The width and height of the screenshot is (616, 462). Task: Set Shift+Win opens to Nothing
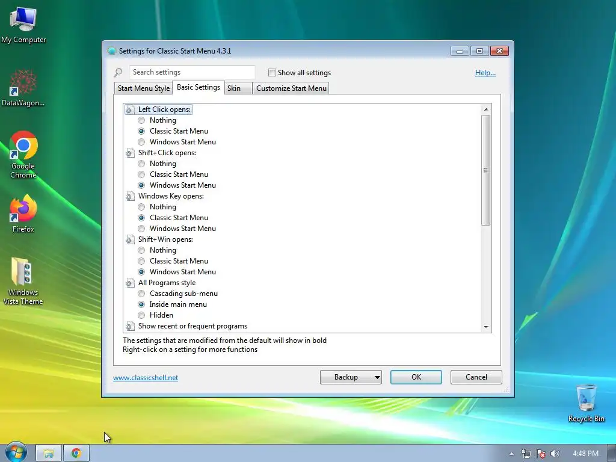pos(141,250)
